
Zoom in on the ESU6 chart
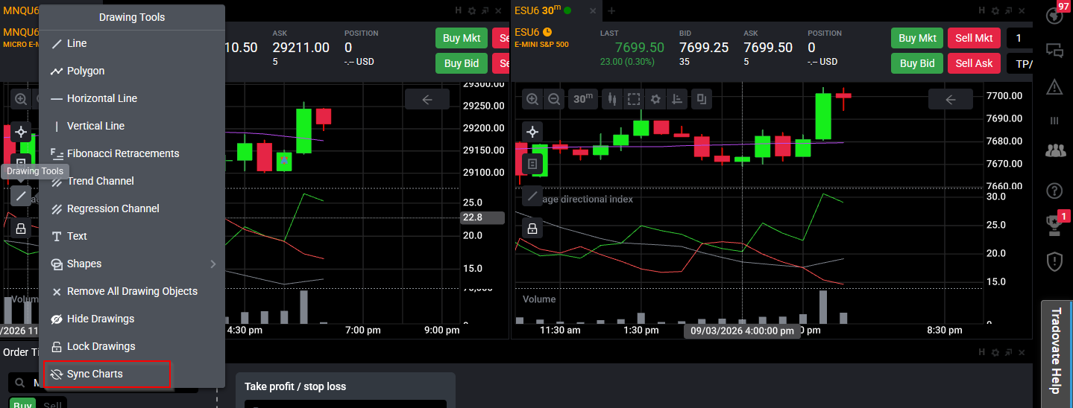point(532,99)
